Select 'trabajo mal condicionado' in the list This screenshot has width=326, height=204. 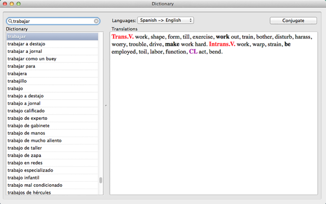pos(52,185)
